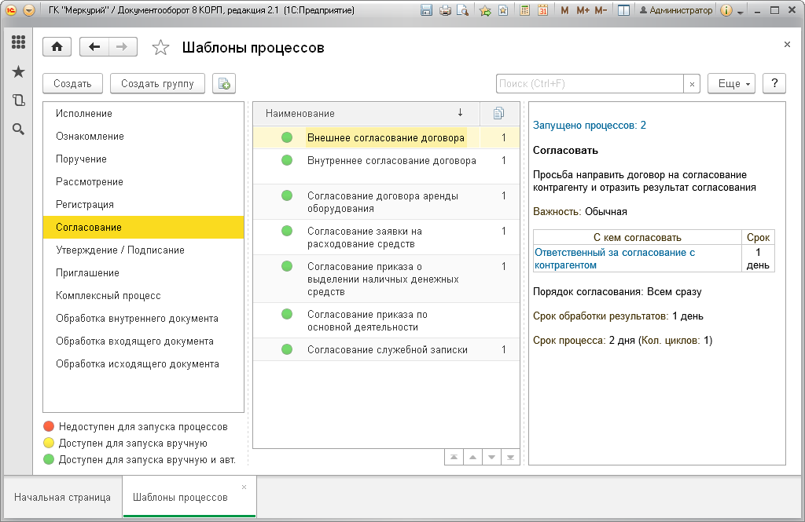Click the Создать button
This screenshot has width=805, height=522.
coord(72,83)
